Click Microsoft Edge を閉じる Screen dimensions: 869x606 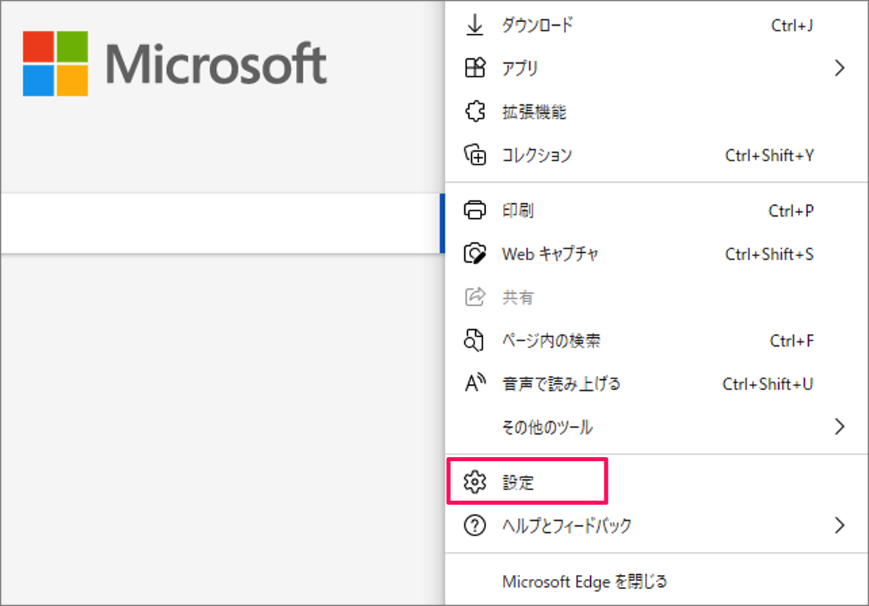(584, 581)
